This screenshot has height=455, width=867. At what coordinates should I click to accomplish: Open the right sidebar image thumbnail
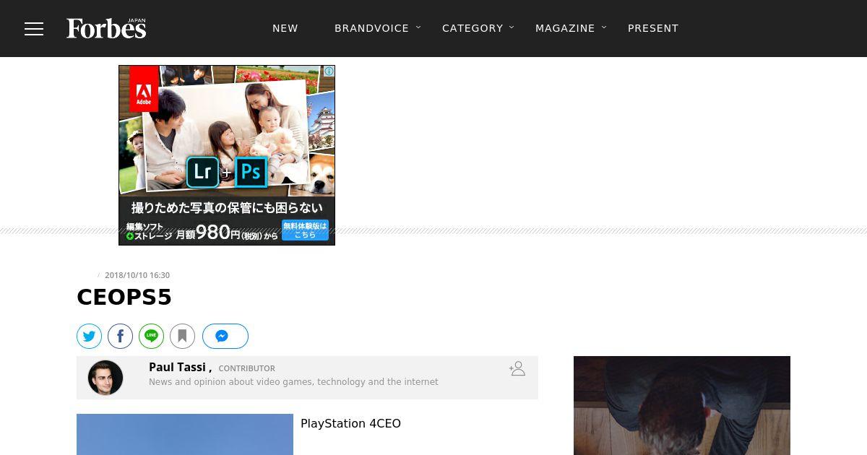pyautogui.click(x=681, y=405)
